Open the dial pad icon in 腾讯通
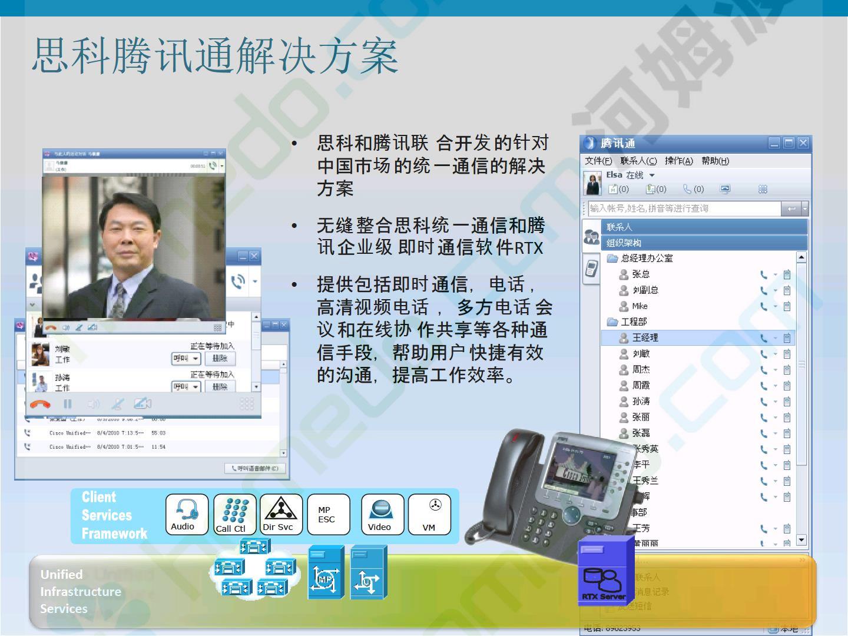848x636 pixels. (x=763, y=189)
